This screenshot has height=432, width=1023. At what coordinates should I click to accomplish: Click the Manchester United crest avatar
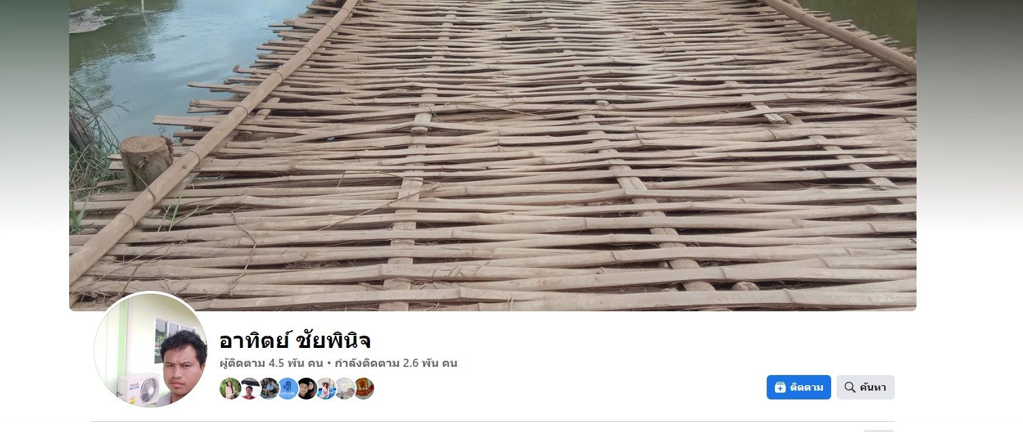click(x=363, y=389)
